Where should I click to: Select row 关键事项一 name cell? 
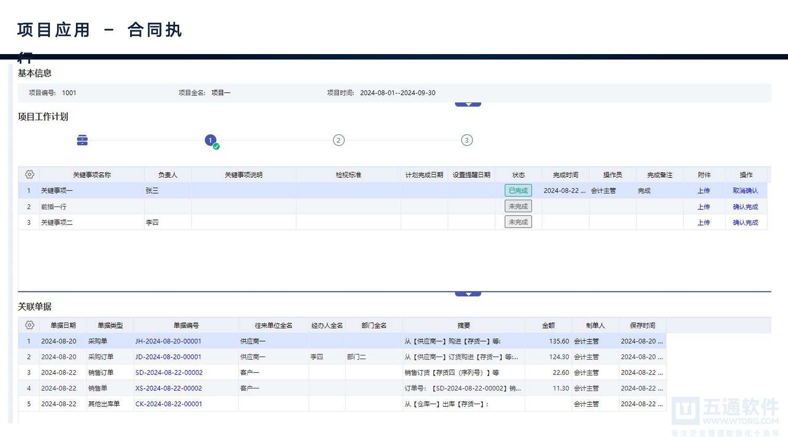[92, 191]
